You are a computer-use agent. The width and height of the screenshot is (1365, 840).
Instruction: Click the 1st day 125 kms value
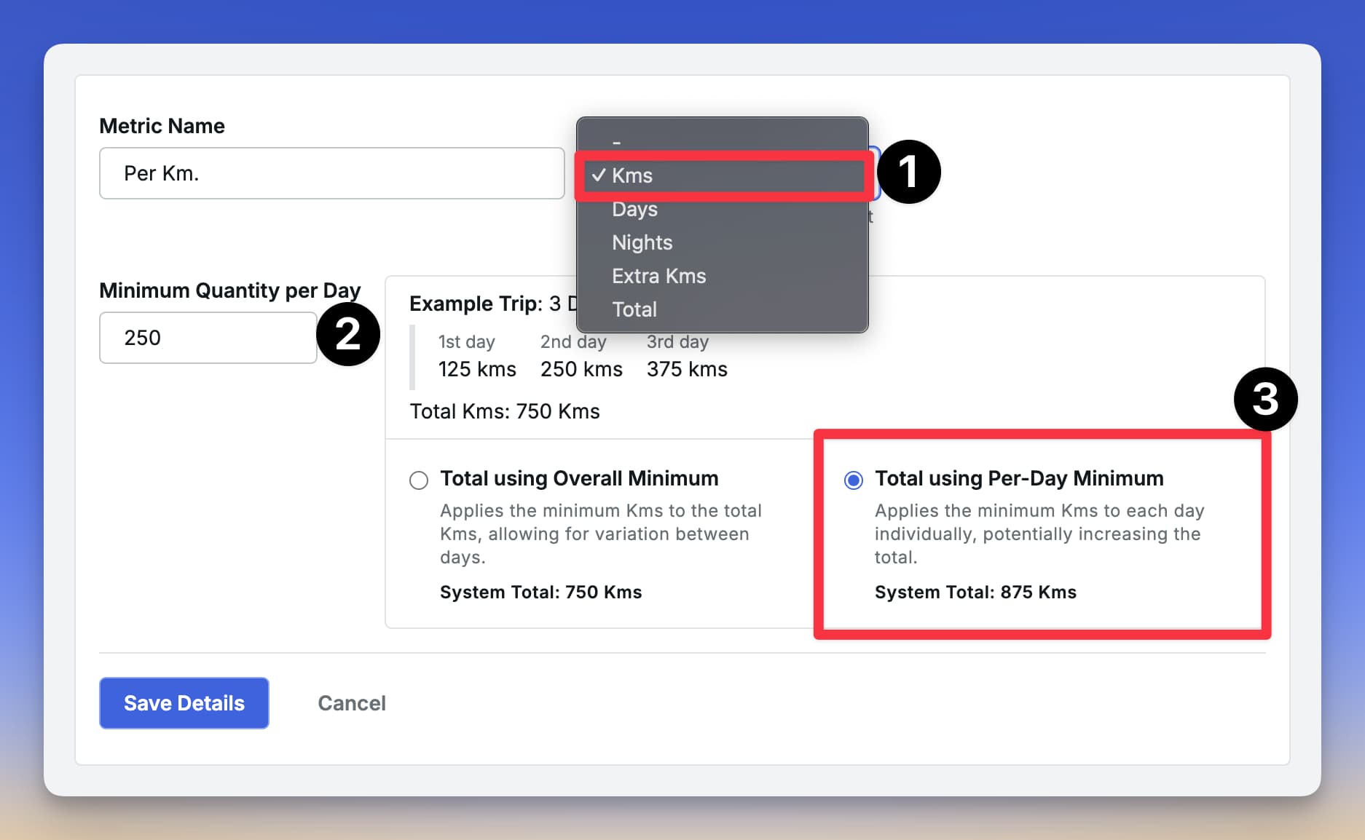[477, 369]
